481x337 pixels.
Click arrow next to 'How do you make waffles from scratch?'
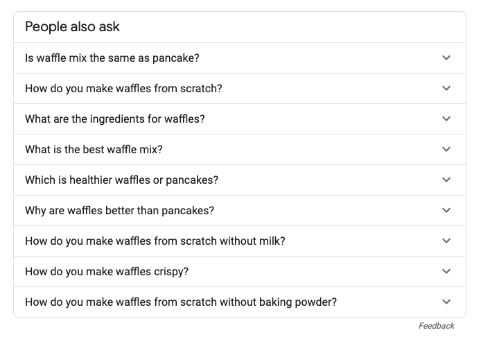(446, 88)
